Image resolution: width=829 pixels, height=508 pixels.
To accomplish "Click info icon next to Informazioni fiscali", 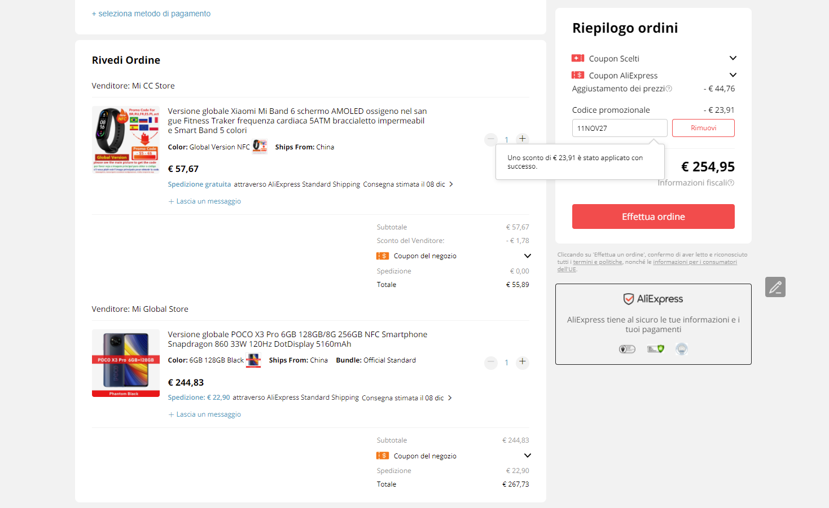I will coord(731,183).
